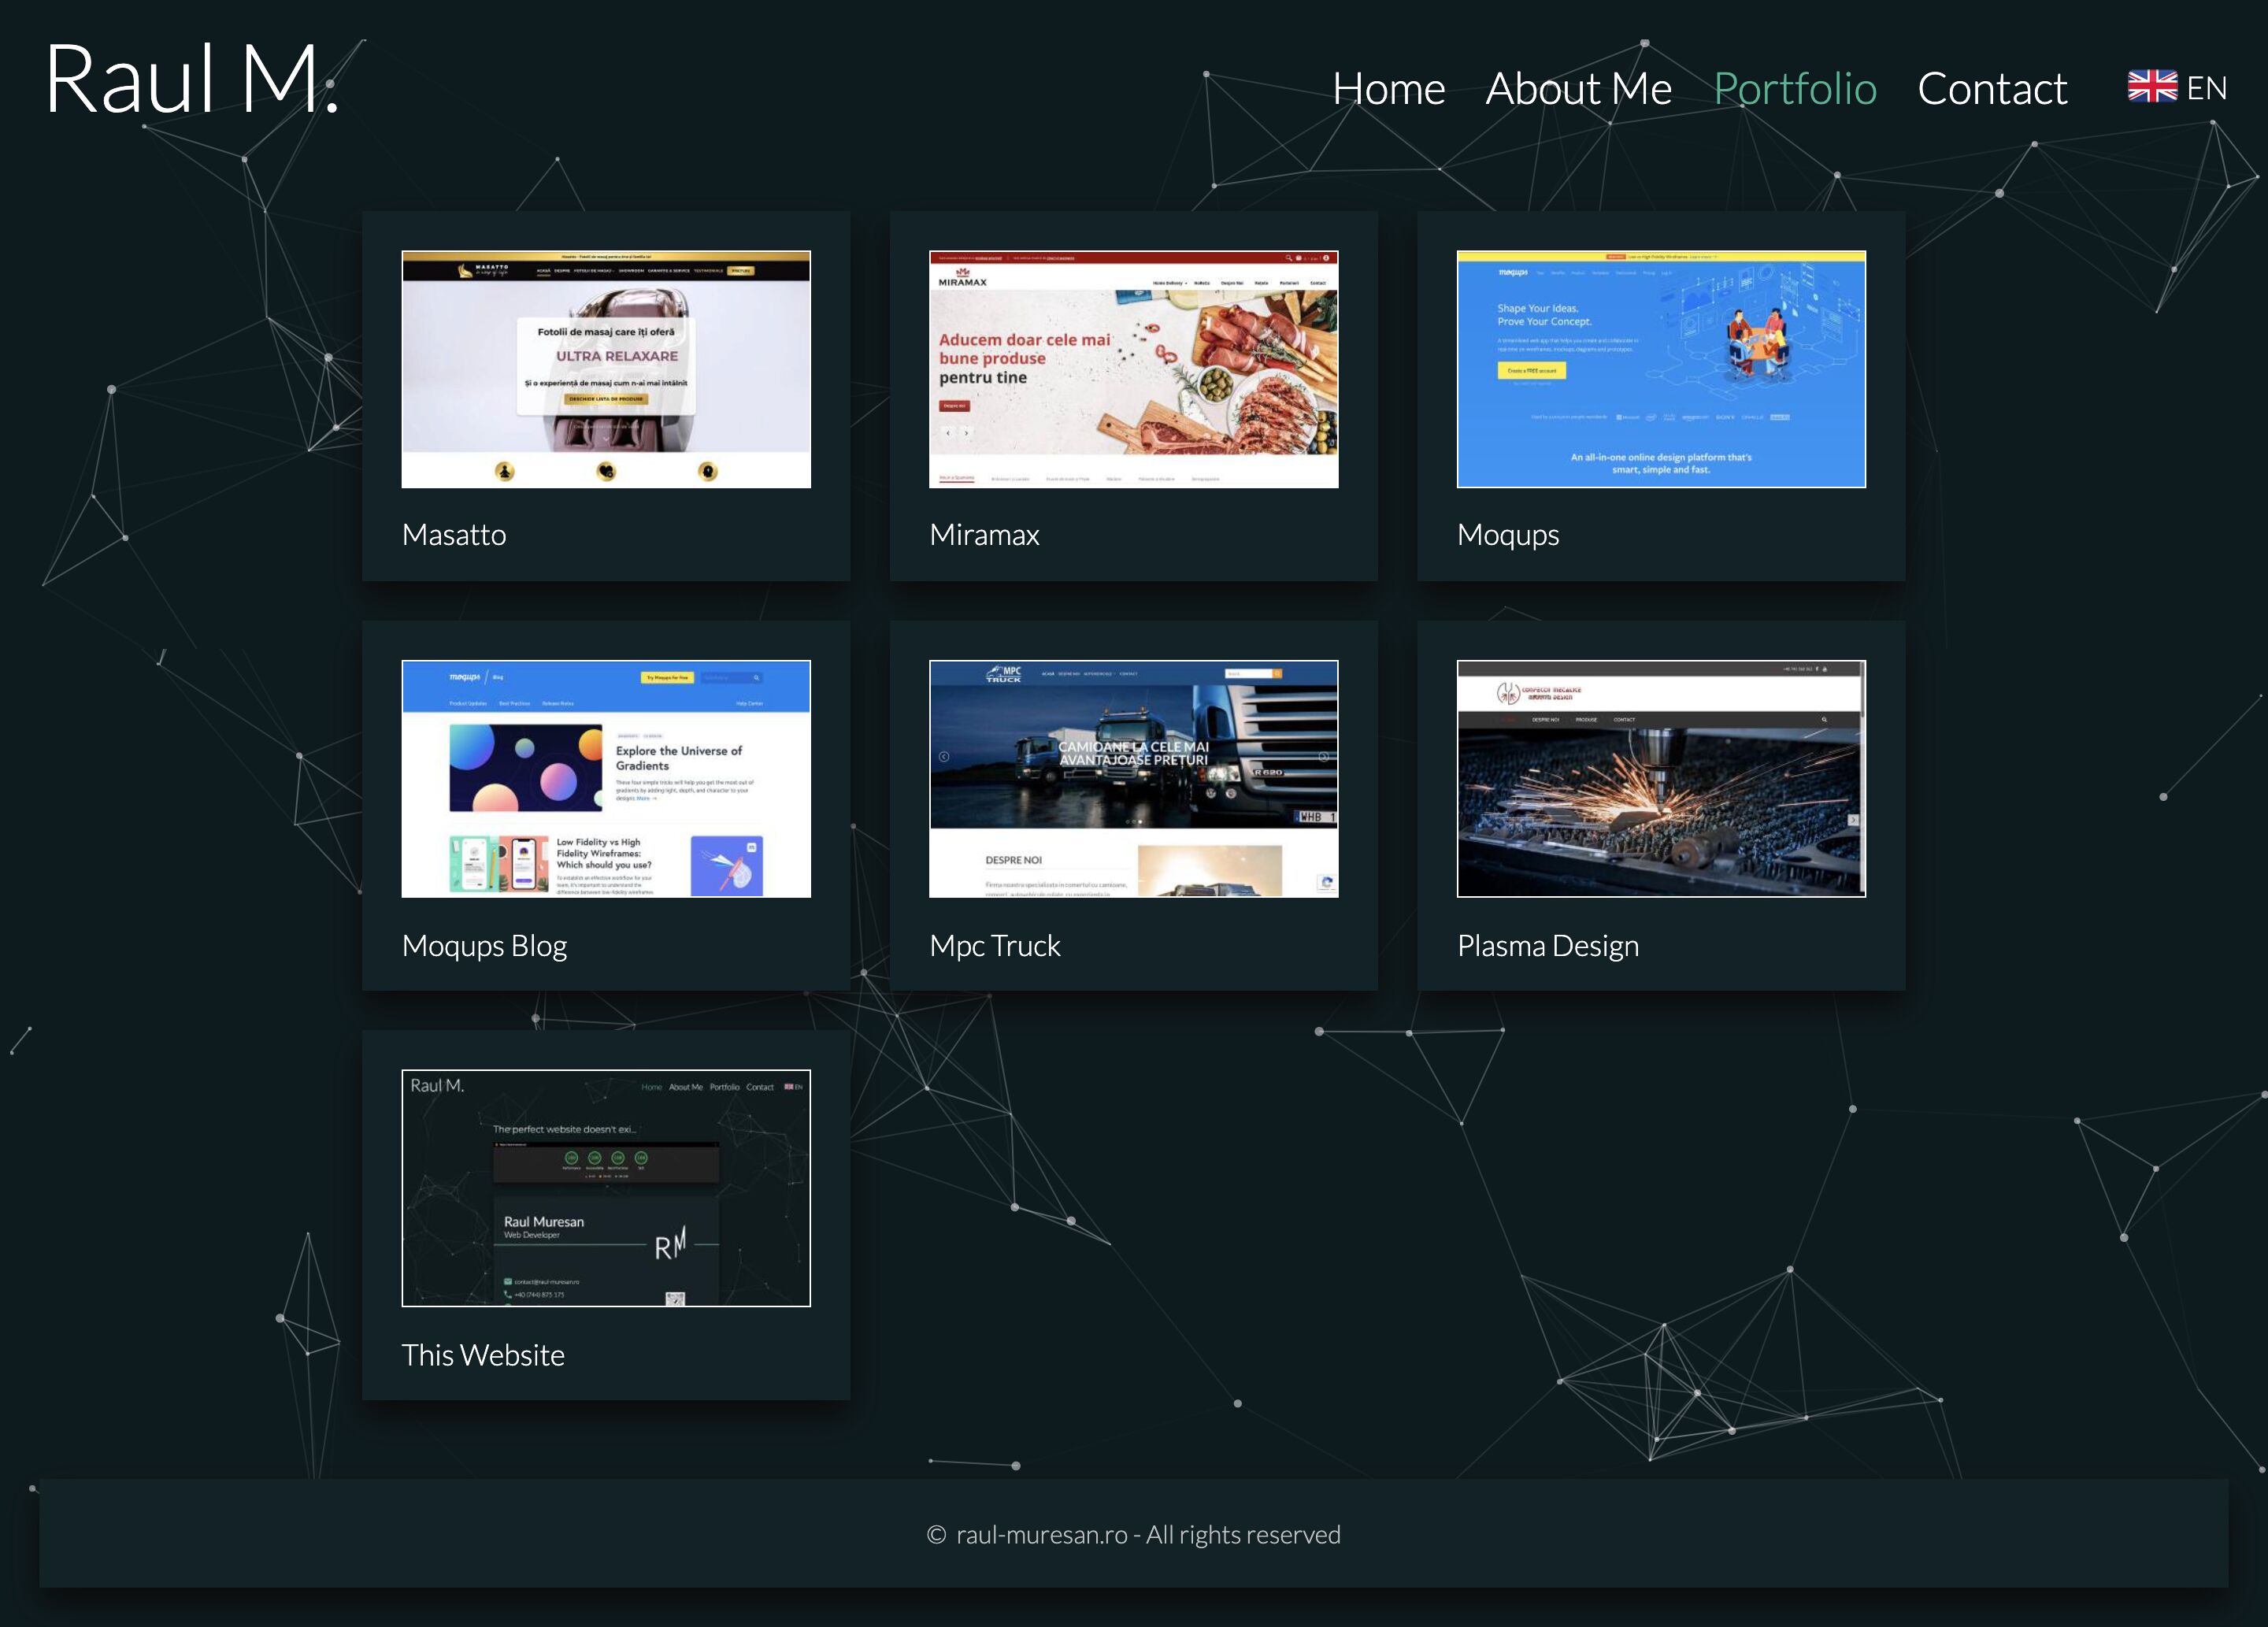Open the Moqups website thumbnail

coord(1661,369)
